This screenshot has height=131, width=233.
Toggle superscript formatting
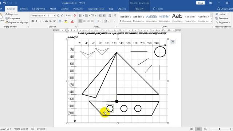[55, 21]
